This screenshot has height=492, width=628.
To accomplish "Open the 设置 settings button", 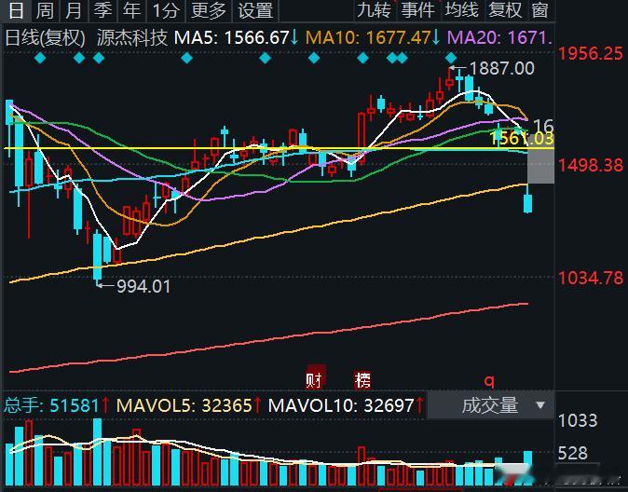I will click(255, 10).
